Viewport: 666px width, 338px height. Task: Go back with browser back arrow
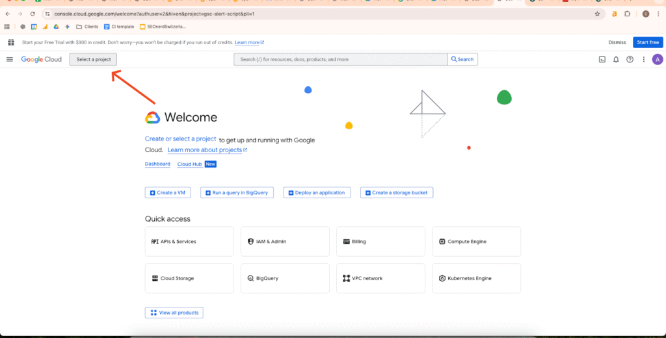[x=8, y=14]
